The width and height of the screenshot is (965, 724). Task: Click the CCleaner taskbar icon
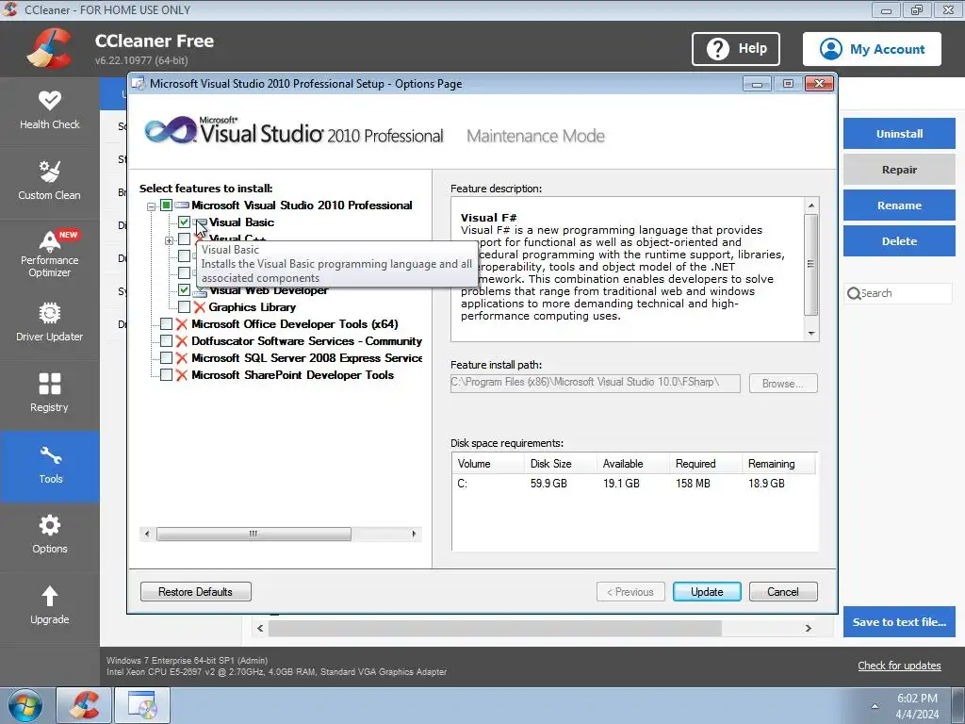(84, 705)
